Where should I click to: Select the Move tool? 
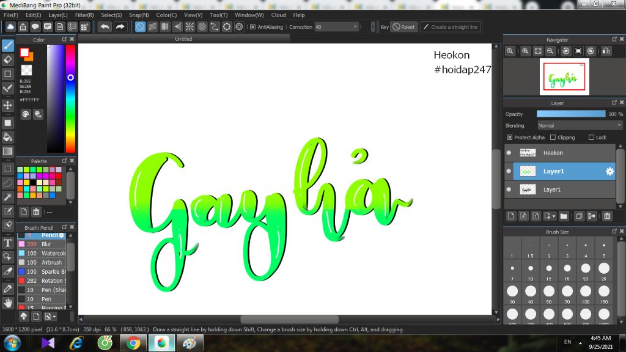coord(7,105)
